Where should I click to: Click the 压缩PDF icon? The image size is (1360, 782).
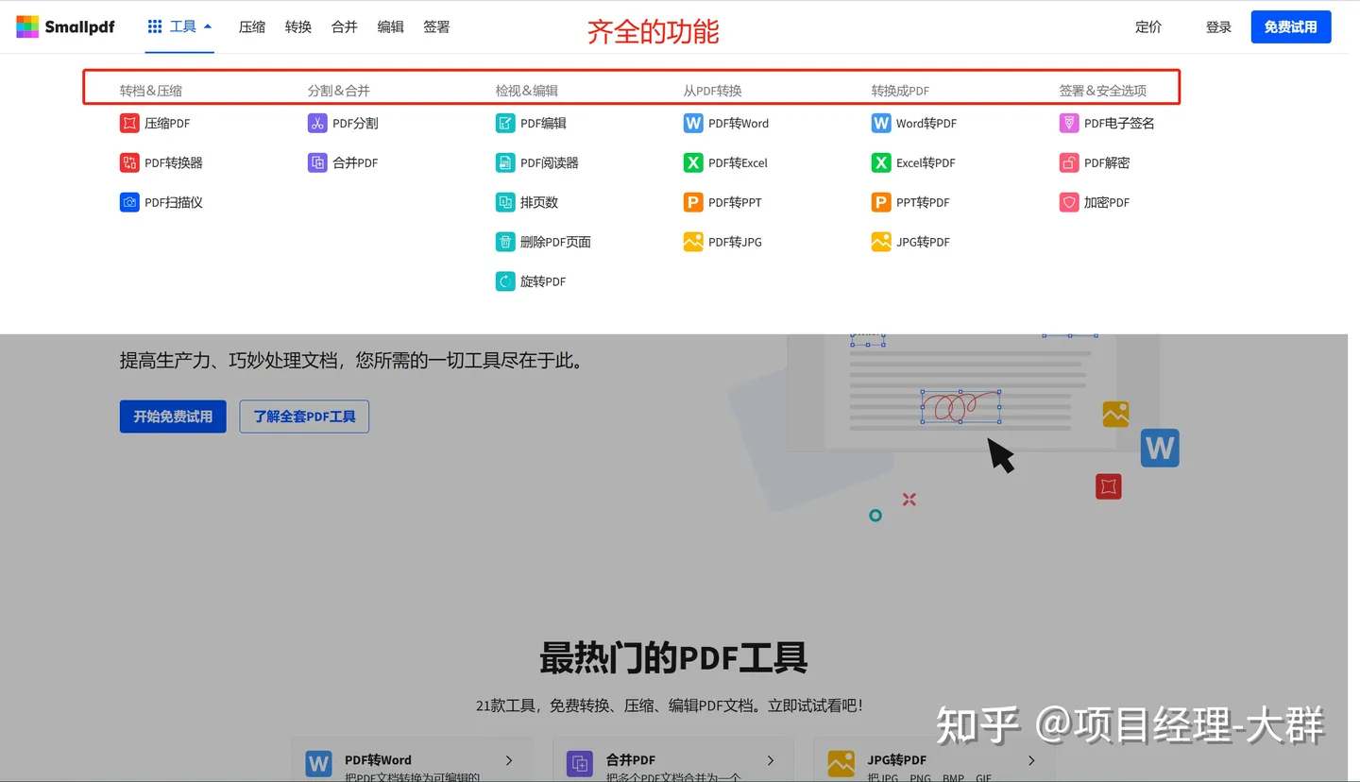click(x=129, y=123)
